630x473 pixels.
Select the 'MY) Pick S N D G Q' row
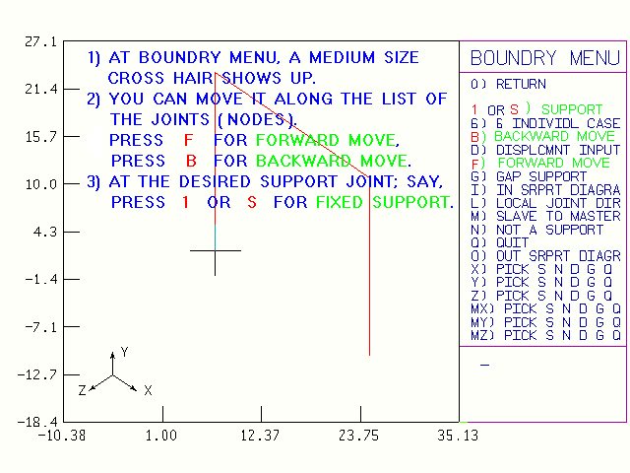coord(545,322)
